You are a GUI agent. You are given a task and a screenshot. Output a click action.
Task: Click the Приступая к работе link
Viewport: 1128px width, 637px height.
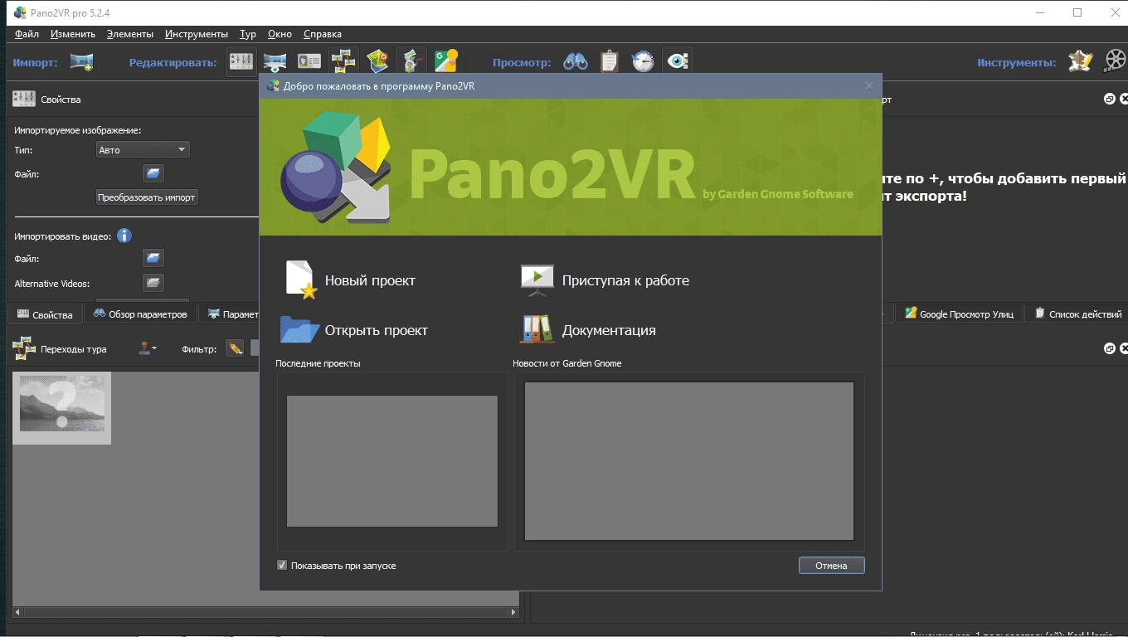[625, 280]
